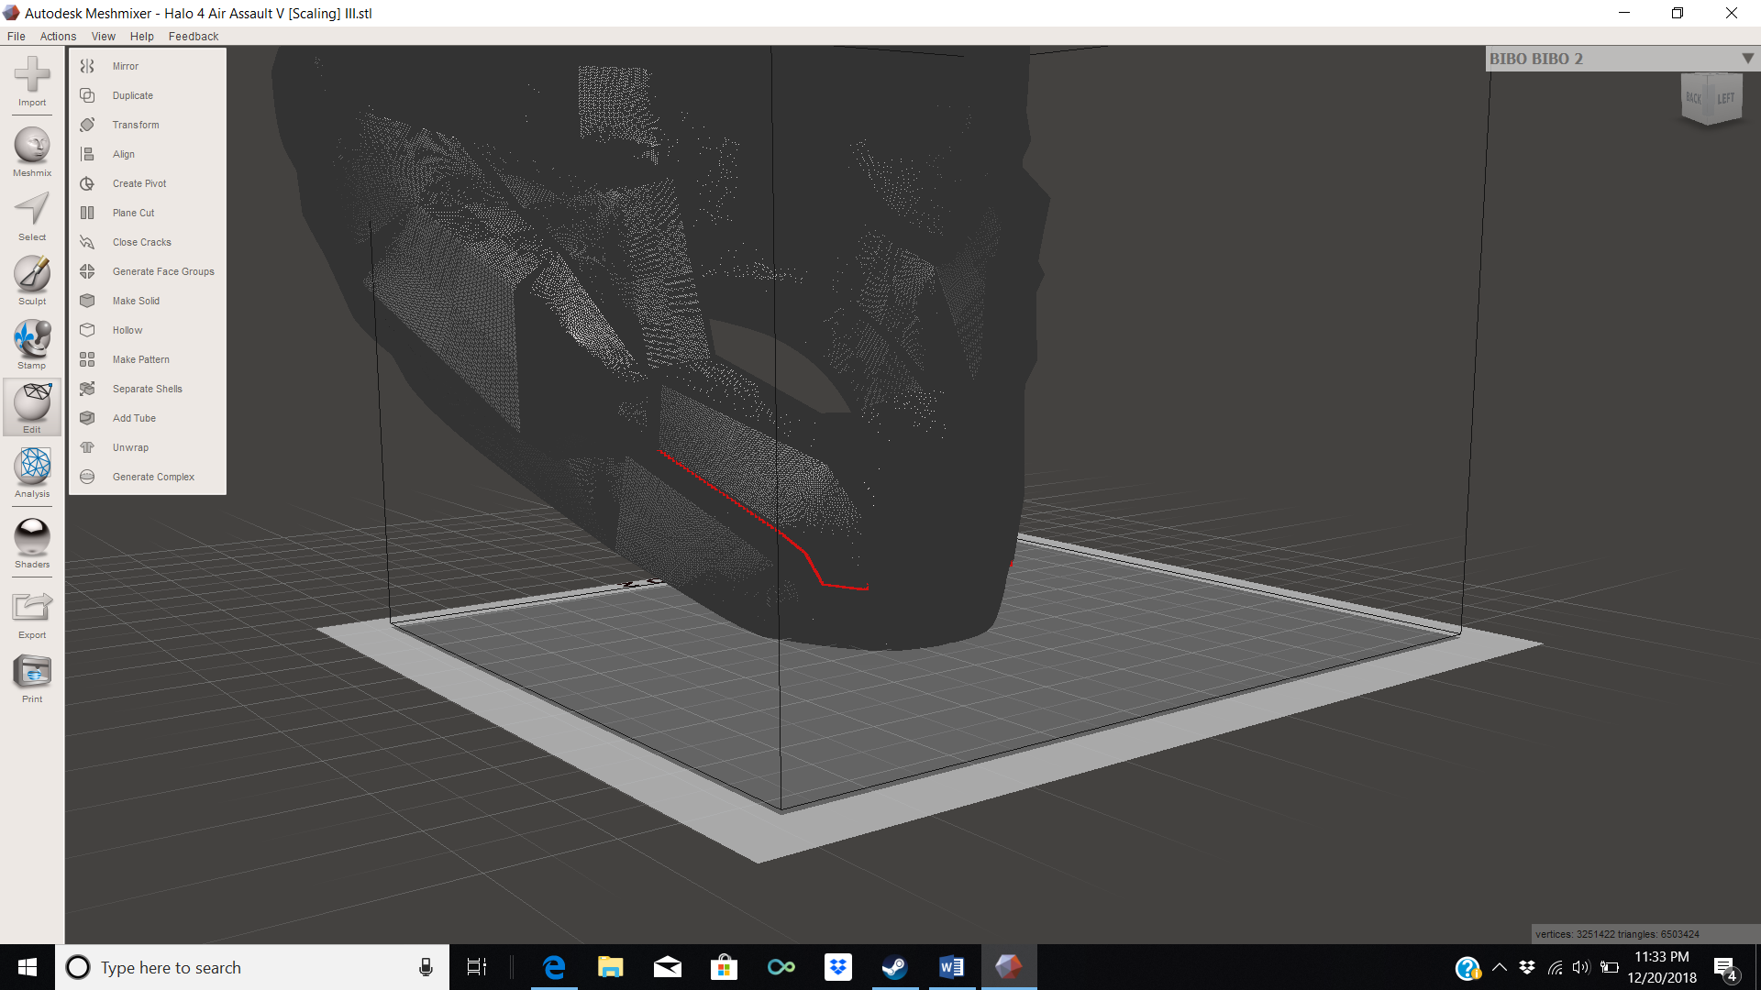Open the volume control in tray
Viewport: 1761px width, 990px height.
coord(1581,967)
